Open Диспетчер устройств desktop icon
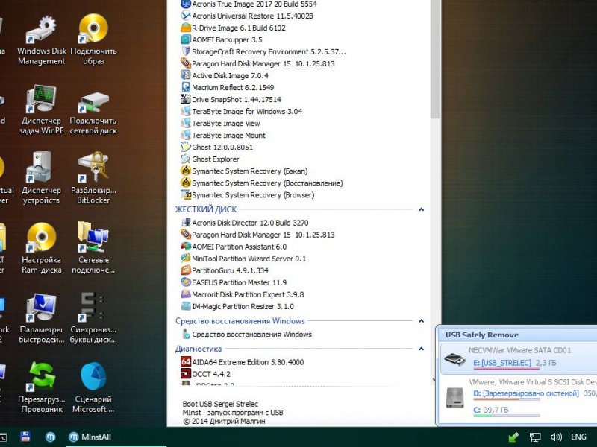 click(41, 179)
